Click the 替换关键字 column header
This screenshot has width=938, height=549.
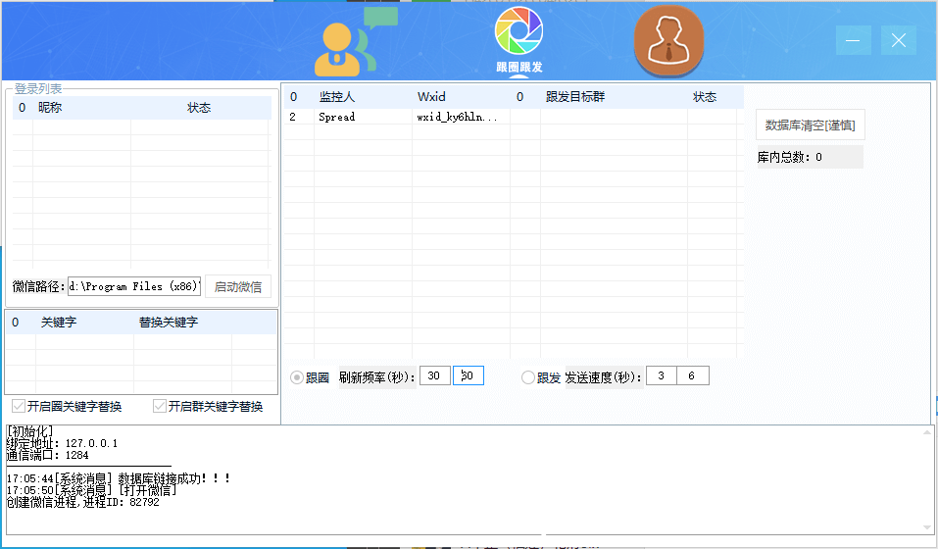click(169, 323)
